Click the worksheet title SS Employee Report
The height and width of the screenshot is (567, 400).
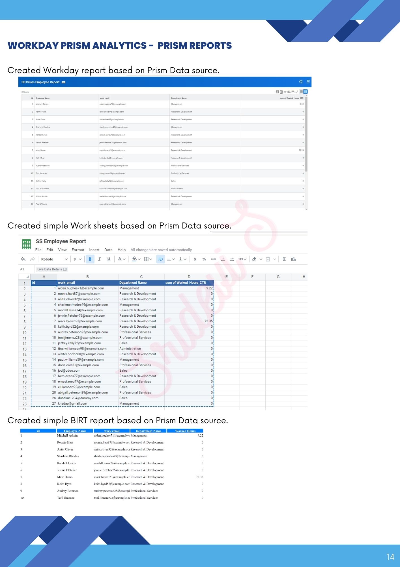point(61,241)
